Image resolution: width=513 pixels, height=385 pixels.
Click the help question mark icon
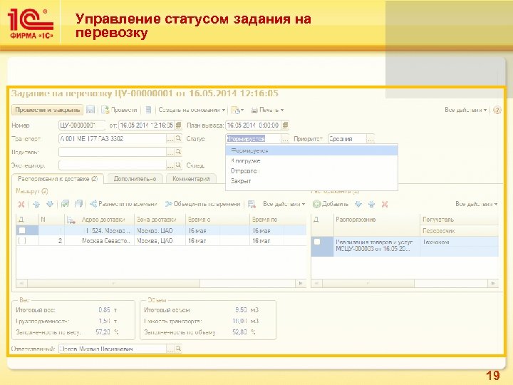(497, 110)
